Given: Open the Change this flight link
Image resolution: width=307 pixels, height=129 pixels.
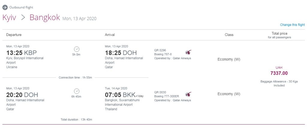Looking at the screenshot, I should coord(292,25).
